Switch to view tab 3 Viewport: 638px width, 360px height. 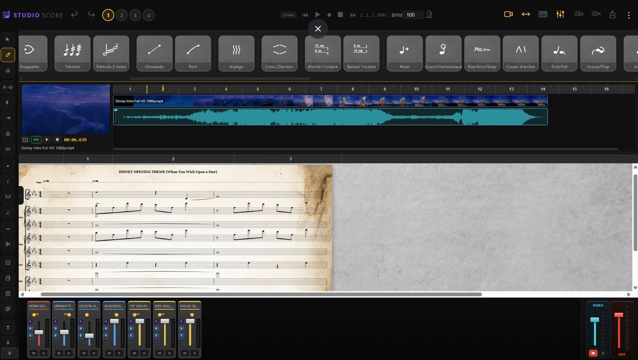pyautogui.click(x=135, y=15)
